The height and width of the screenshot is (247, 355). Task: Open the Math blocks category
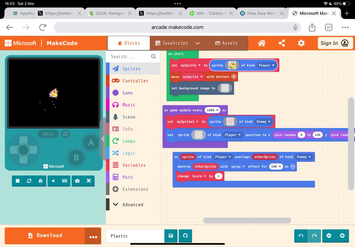tap(133, 177)
